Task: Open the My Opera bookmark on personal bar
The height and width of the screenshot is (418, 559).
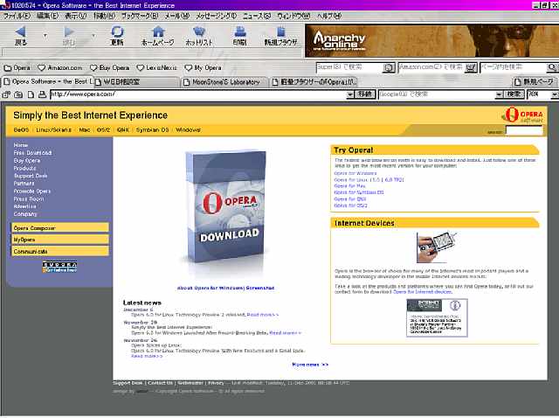Action: 203,67
